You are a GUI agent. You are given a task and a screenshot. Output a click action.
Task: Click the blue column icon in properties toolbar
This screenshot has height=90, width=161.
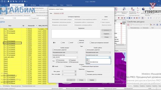coord(157,25)
